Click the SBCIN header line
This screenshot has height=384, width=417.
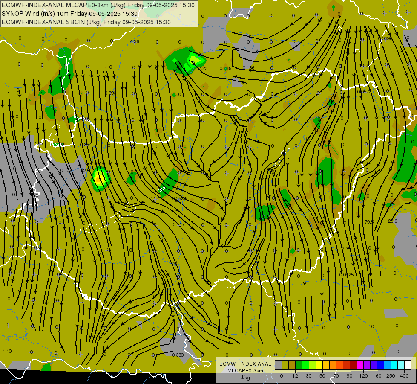pyautogui.click(x=86, y=22)
